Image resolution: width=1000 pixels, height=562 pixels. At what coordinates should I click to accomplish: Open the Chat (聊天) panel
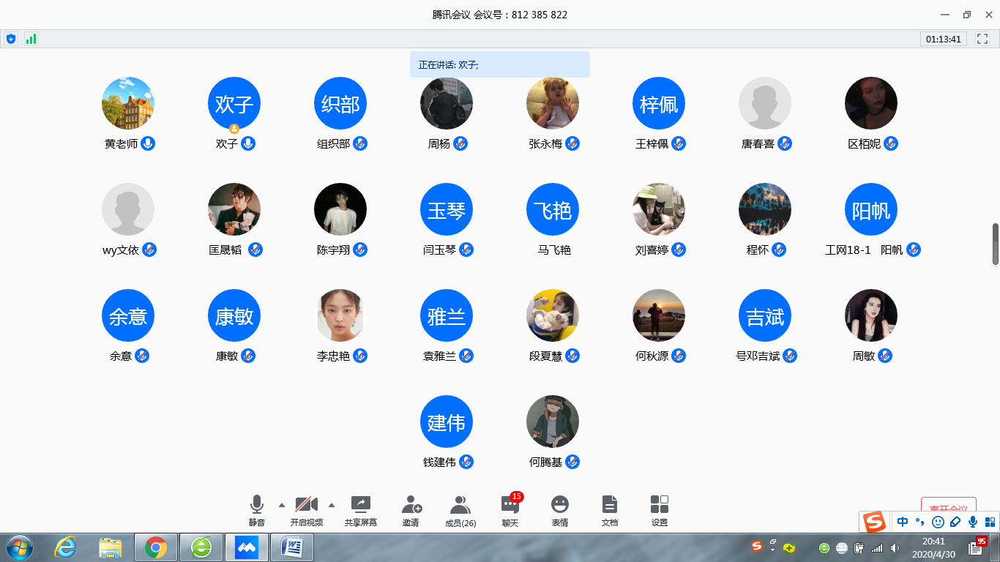click(x=510, y=505)
